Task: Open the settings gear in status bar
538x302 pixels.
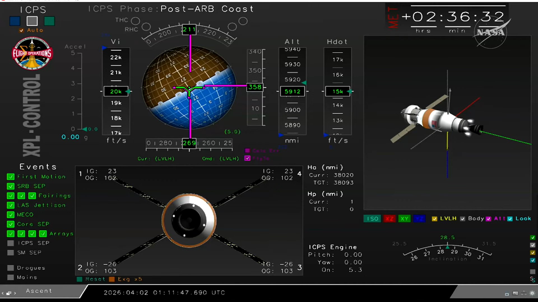Action: pos(532,293)
